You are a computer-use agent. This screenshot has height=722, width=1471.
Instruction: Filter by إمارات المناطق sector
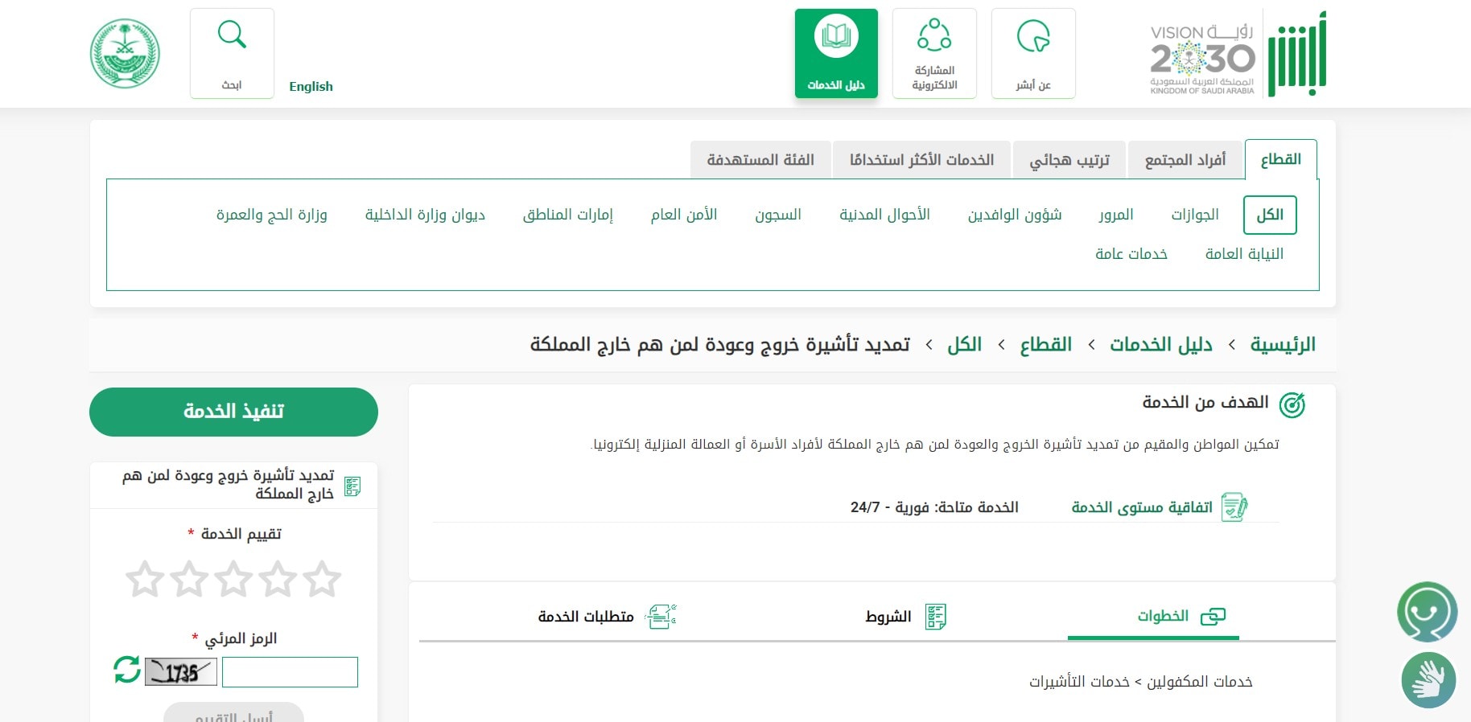567,215
